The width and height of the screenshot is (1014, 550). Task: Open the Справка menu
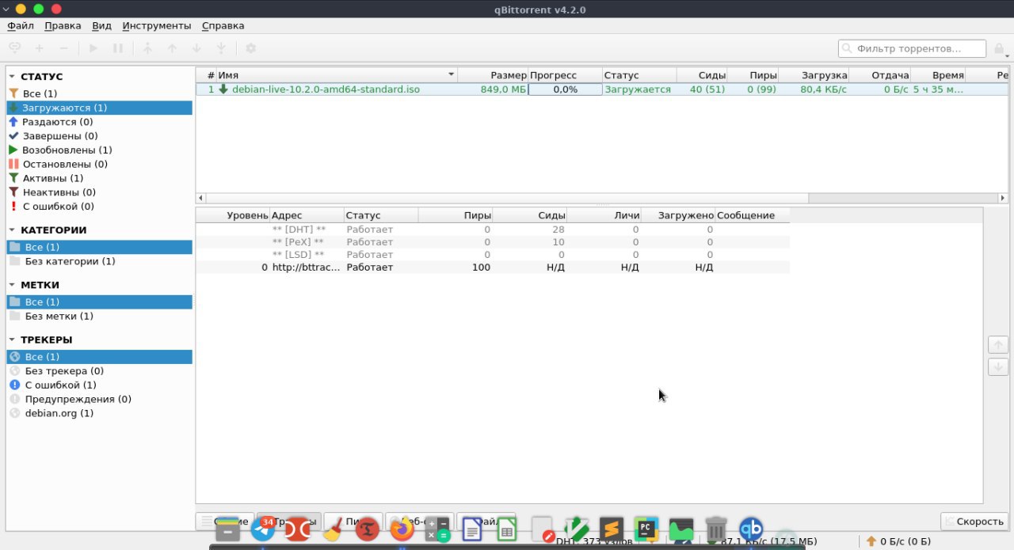[x=223, y=25]
